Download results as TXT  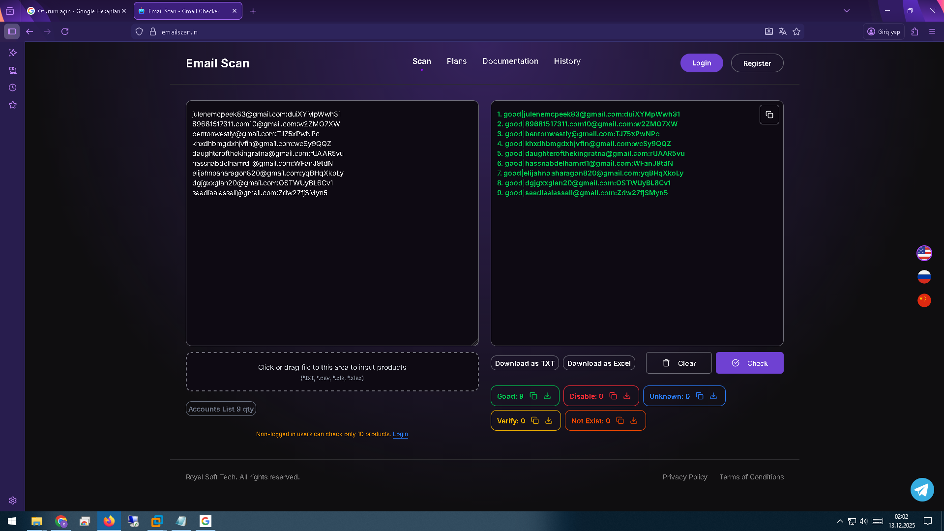(525, 363)
